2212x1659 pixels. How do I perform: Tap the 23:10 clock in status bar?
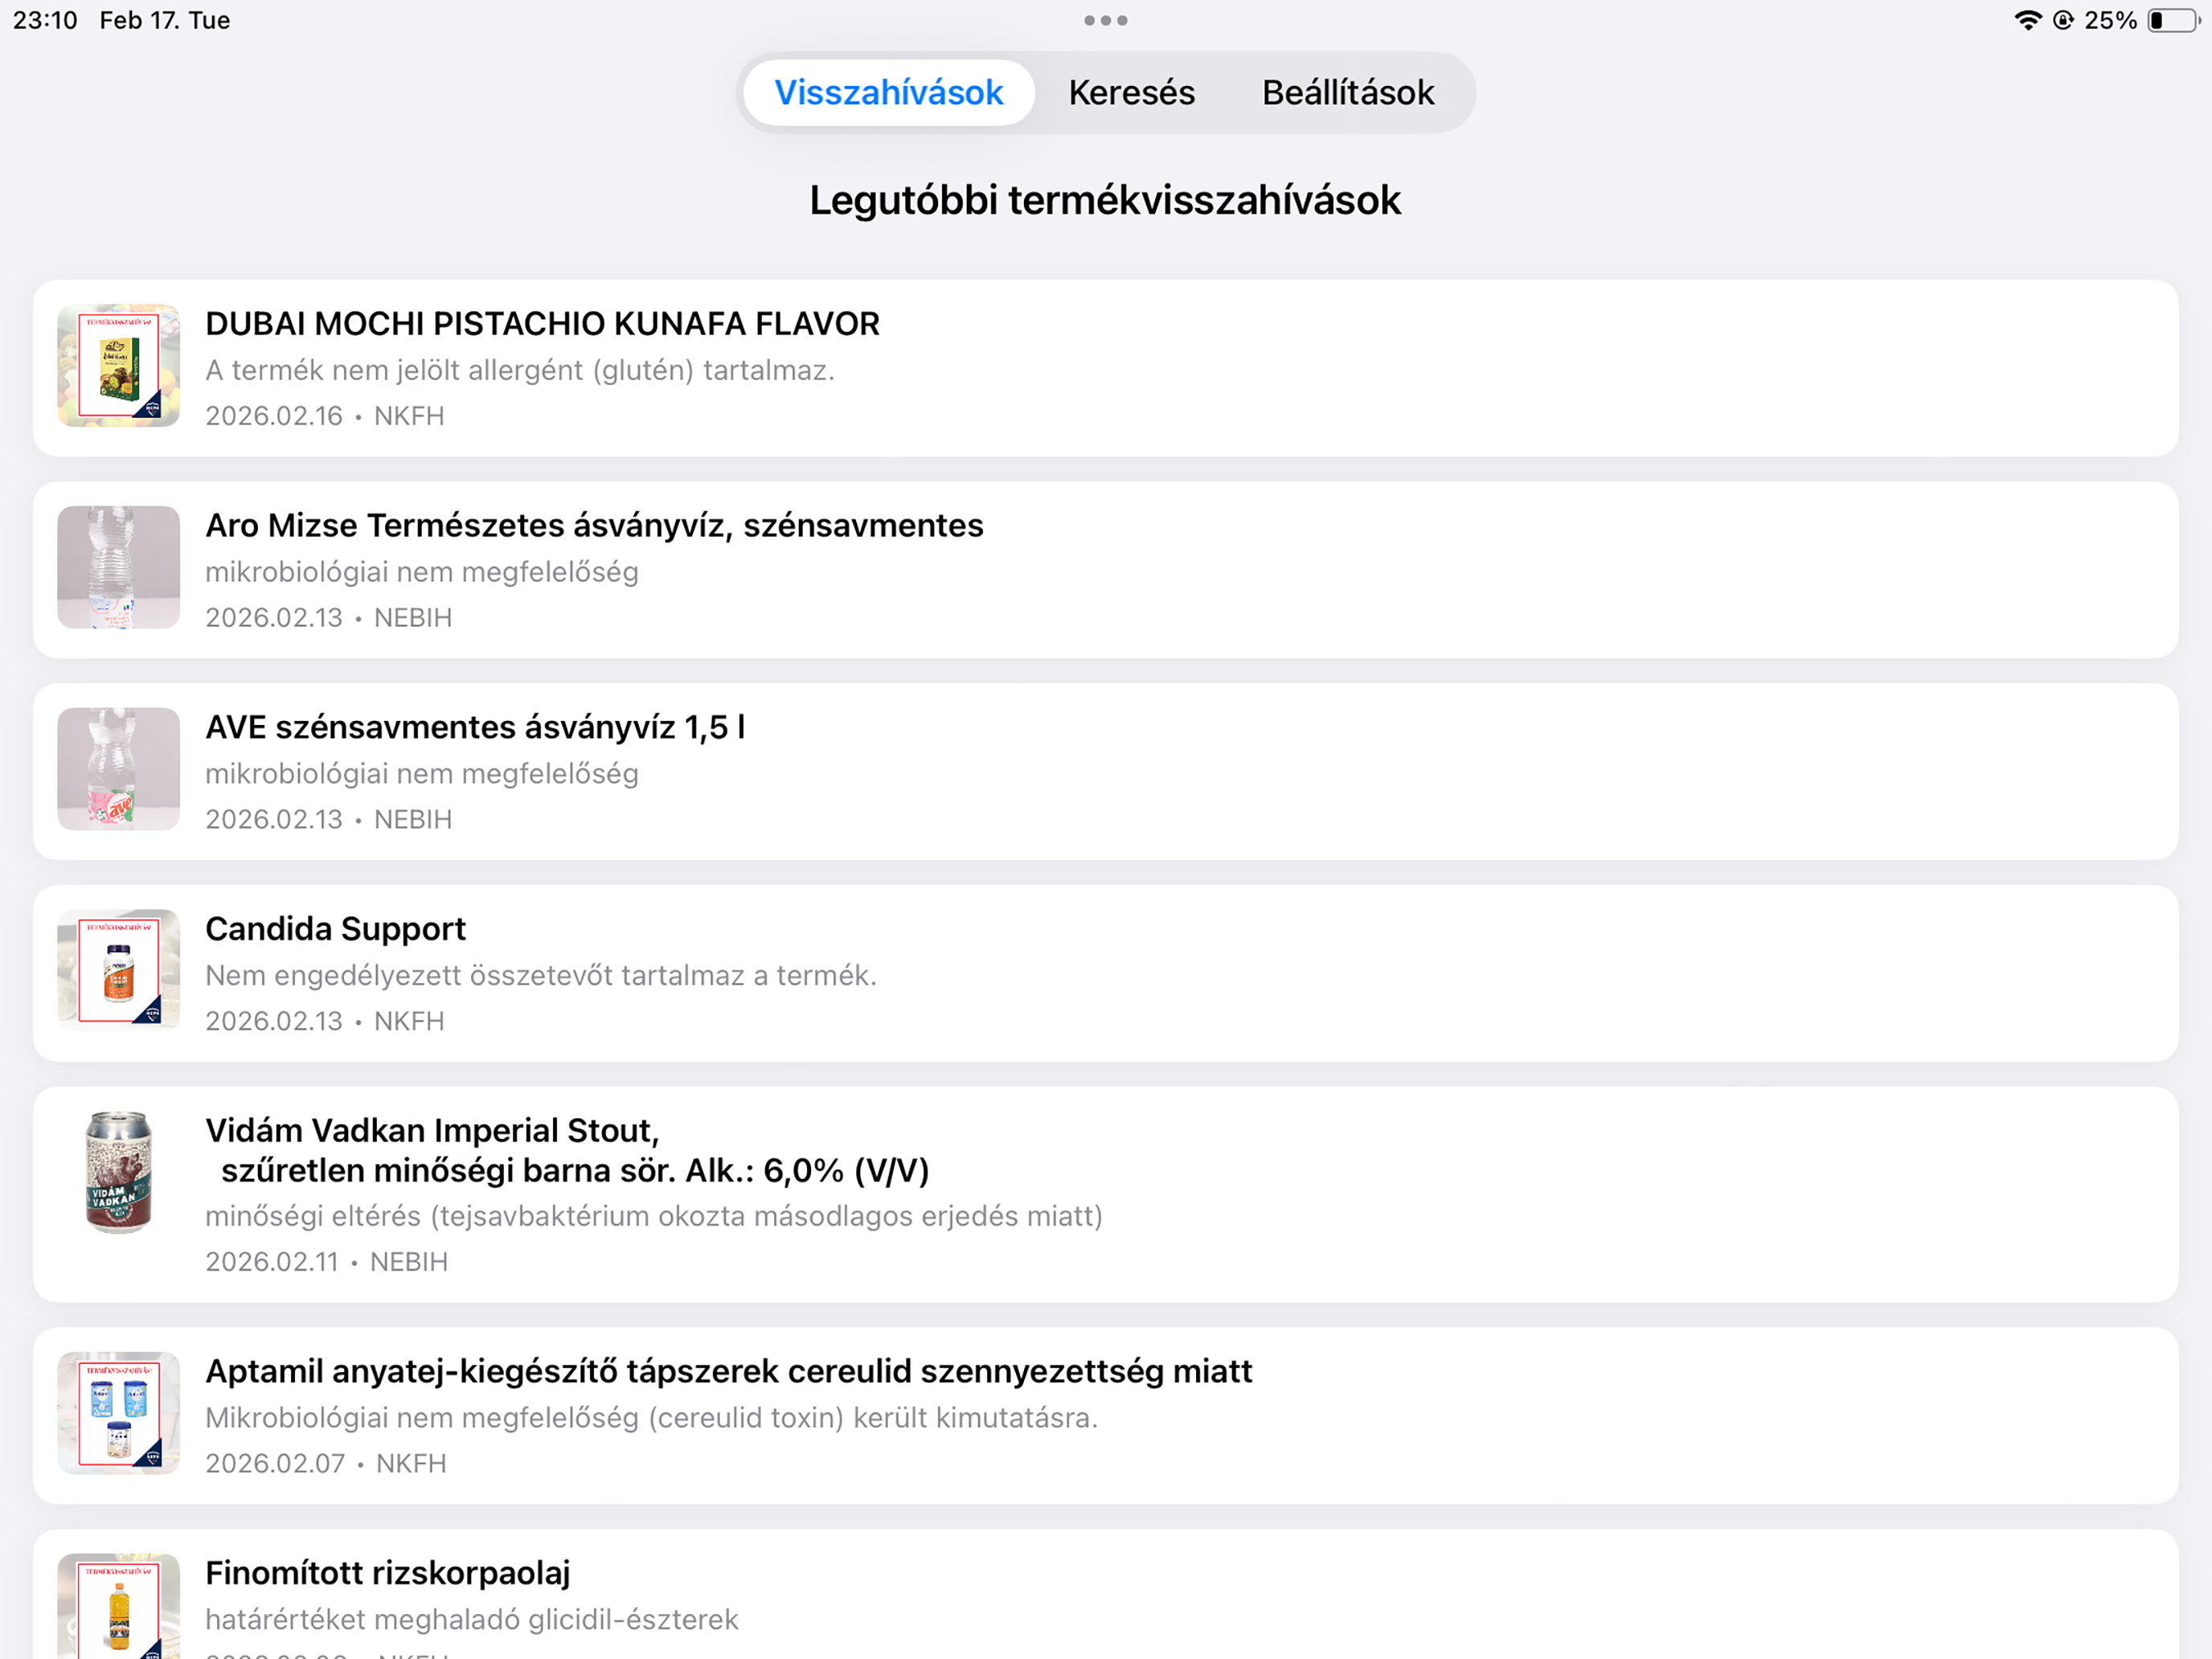point(45,20)
